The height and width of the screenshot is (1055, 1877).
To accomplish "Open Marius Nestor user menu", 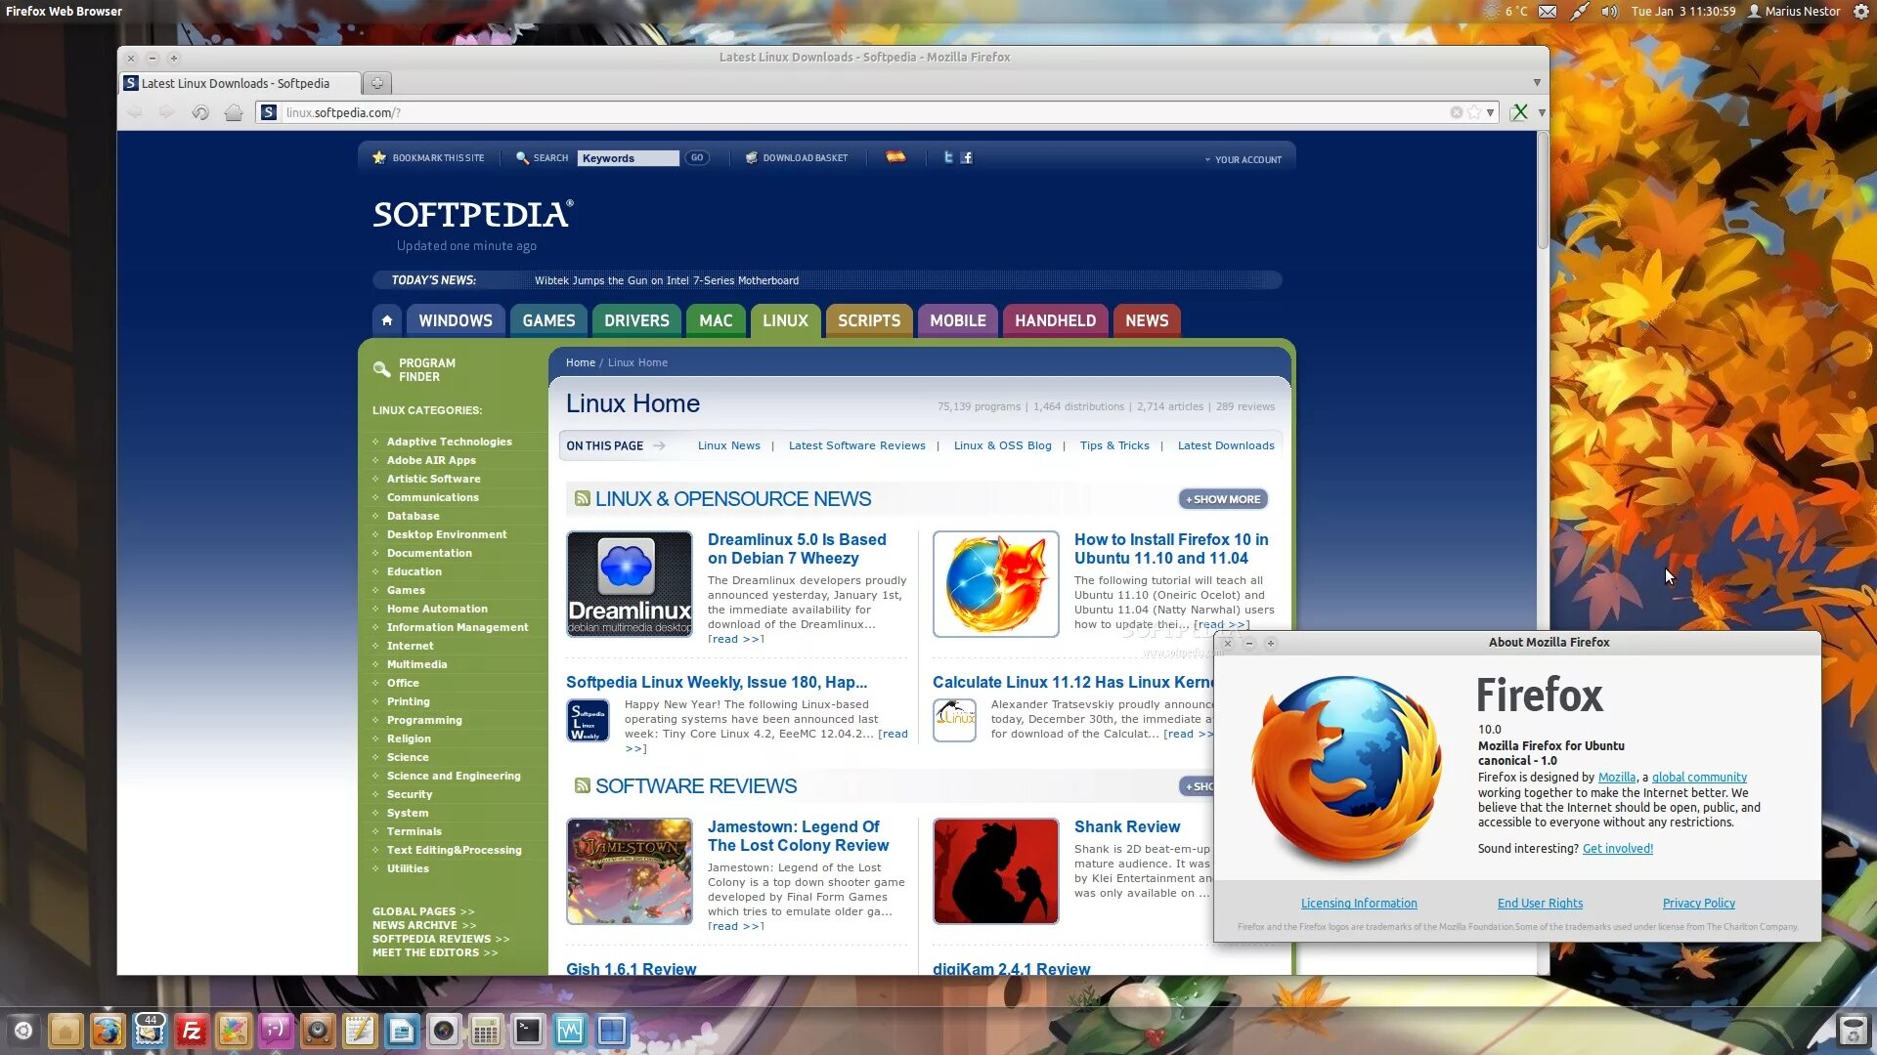I will (1794, 12).
